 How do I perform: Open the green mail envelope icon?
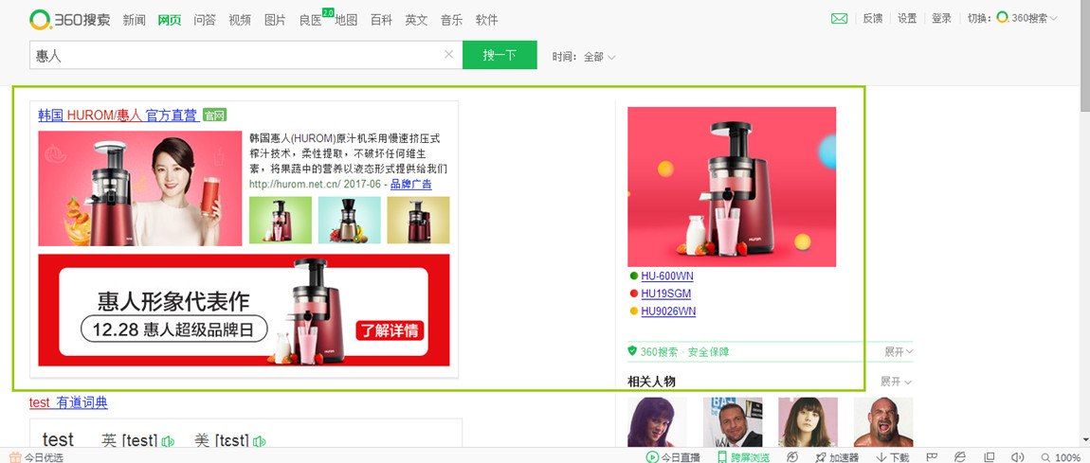(x=839, y=19)
